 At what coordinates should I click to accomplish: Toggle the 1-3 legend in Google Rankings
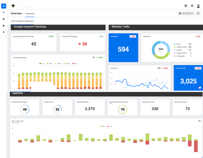(x=42, y=64)
